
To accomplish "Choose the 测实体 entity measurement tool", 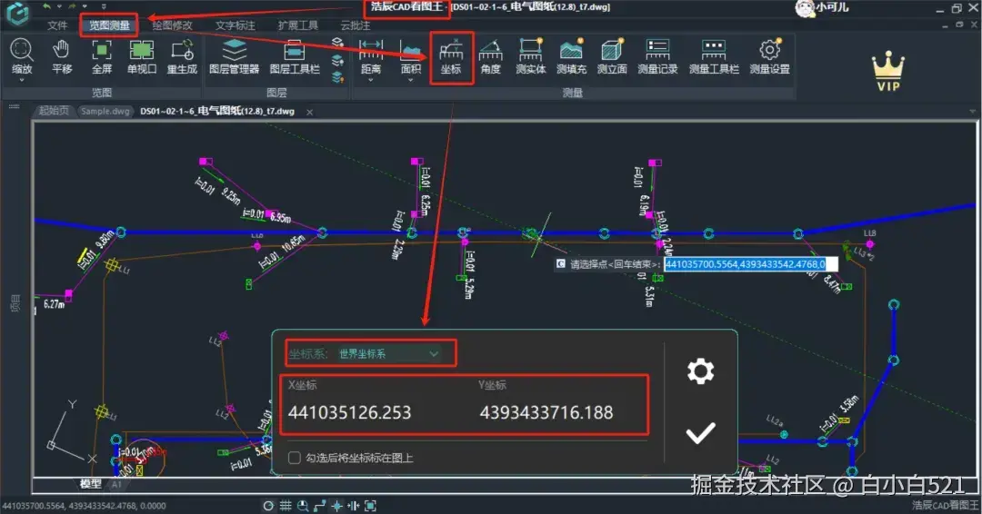I will click(x=530, y=56).
